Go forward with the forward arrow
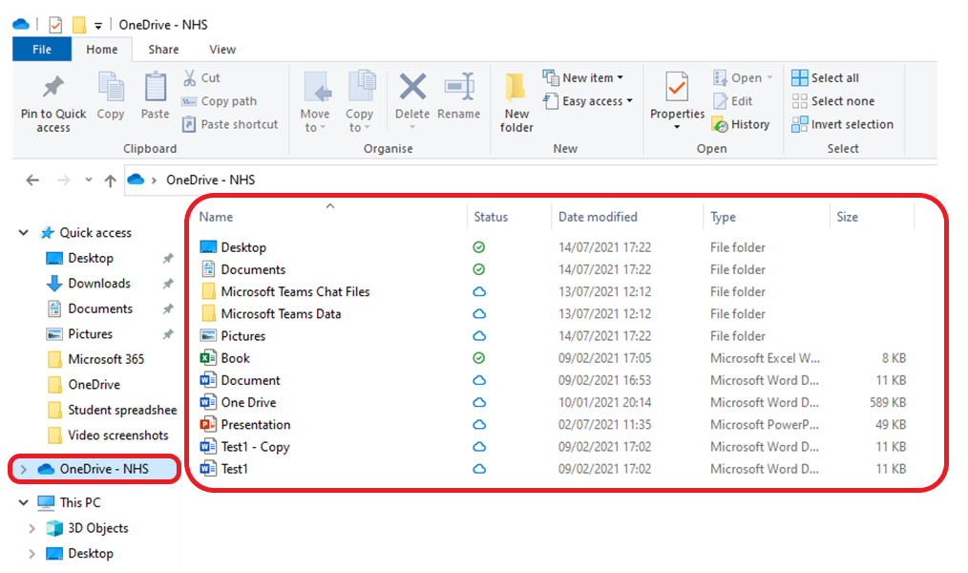Viewport: 968px width, 573px height. [63, 180]
